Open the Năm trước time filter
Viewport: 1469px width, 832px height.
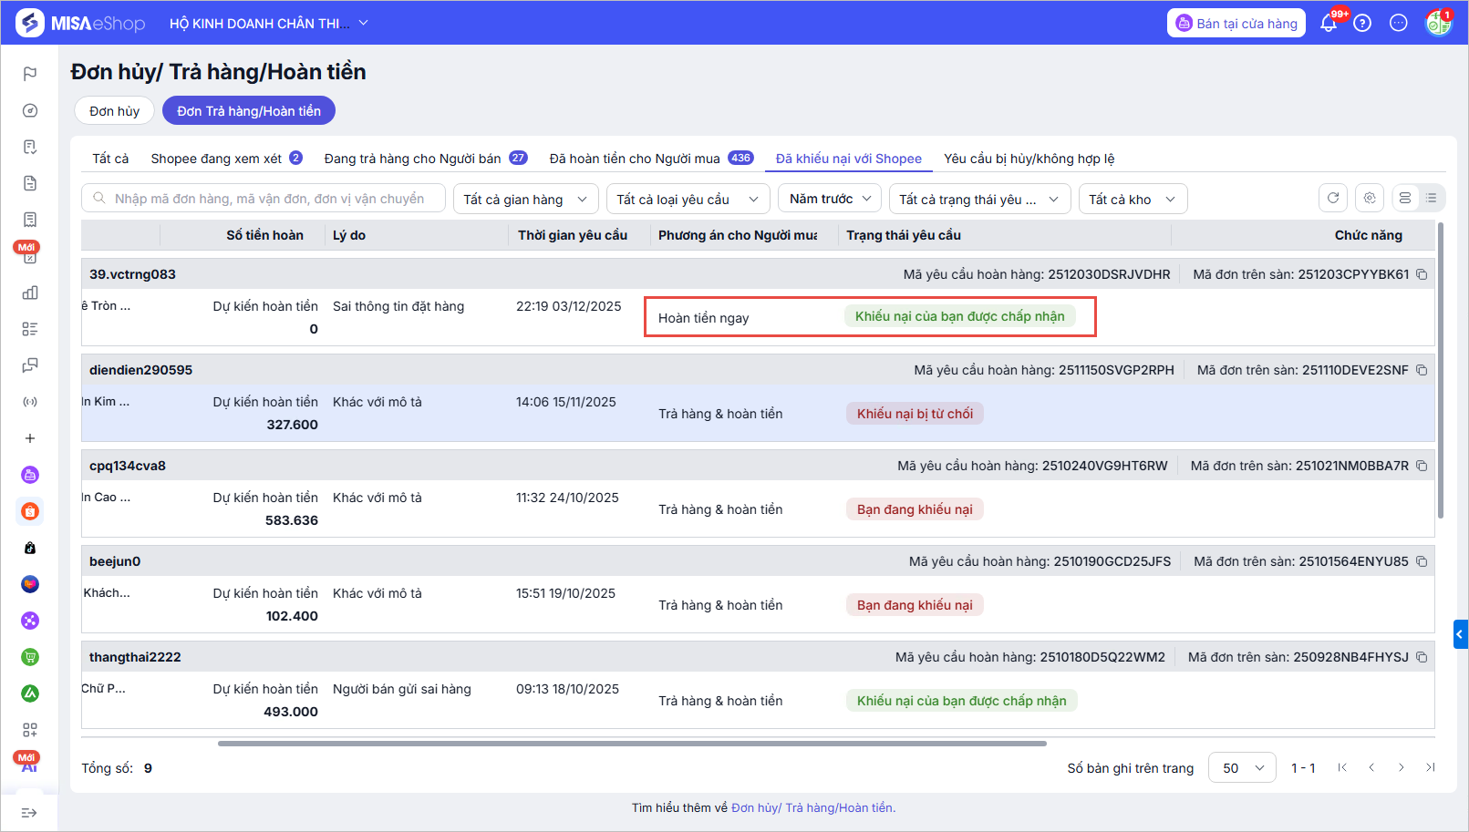[830, 199]
